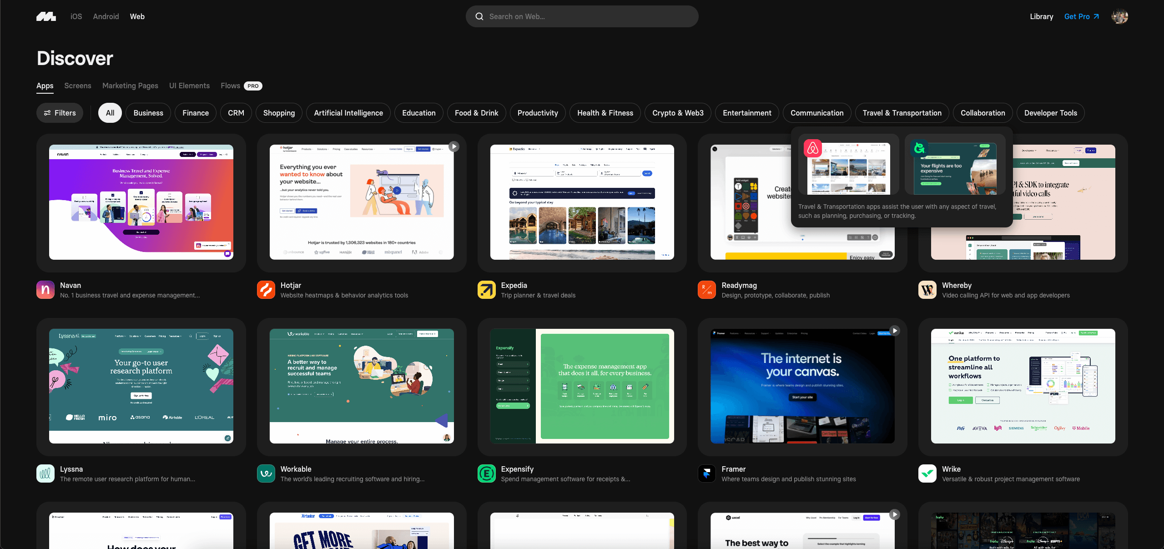
Task: Play the Framer preview video
Action: click(894, 331)
